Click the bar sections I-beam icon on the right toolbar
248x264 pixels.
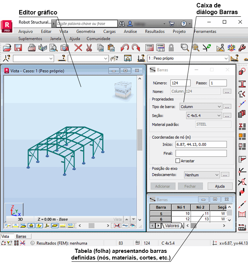(x=242, y=84)
